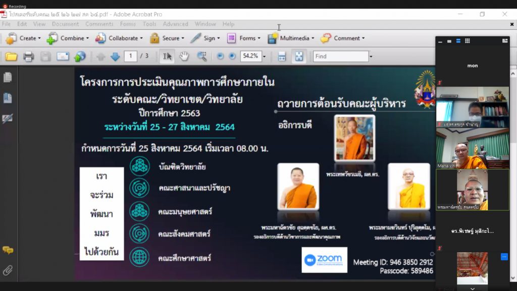Open the Document menu
The width and height of the screenshot is (517, 291).
click(x=65, y=24)
